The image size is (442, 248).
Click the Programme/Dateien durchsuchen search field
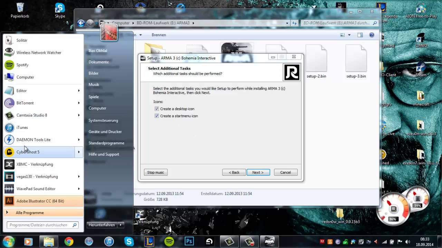click(43, 225)
